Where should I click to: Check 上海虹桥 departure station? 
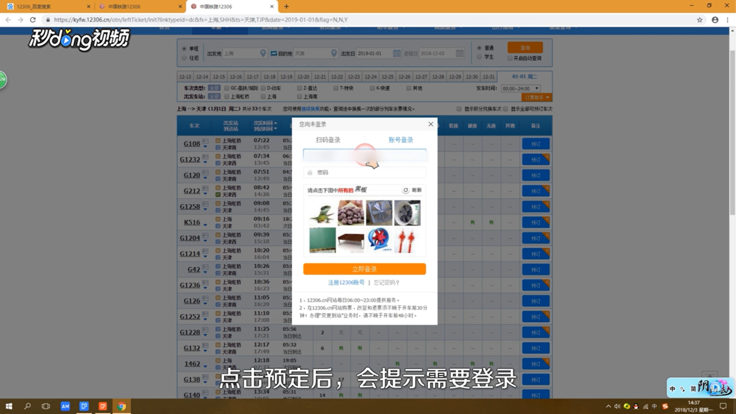coord(227,97)
